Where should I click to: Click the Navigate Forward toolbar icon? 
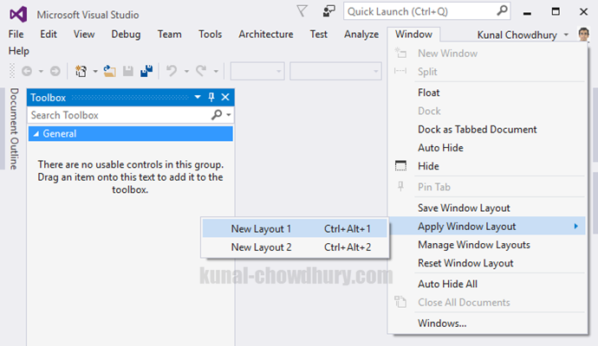coord(55,71)
